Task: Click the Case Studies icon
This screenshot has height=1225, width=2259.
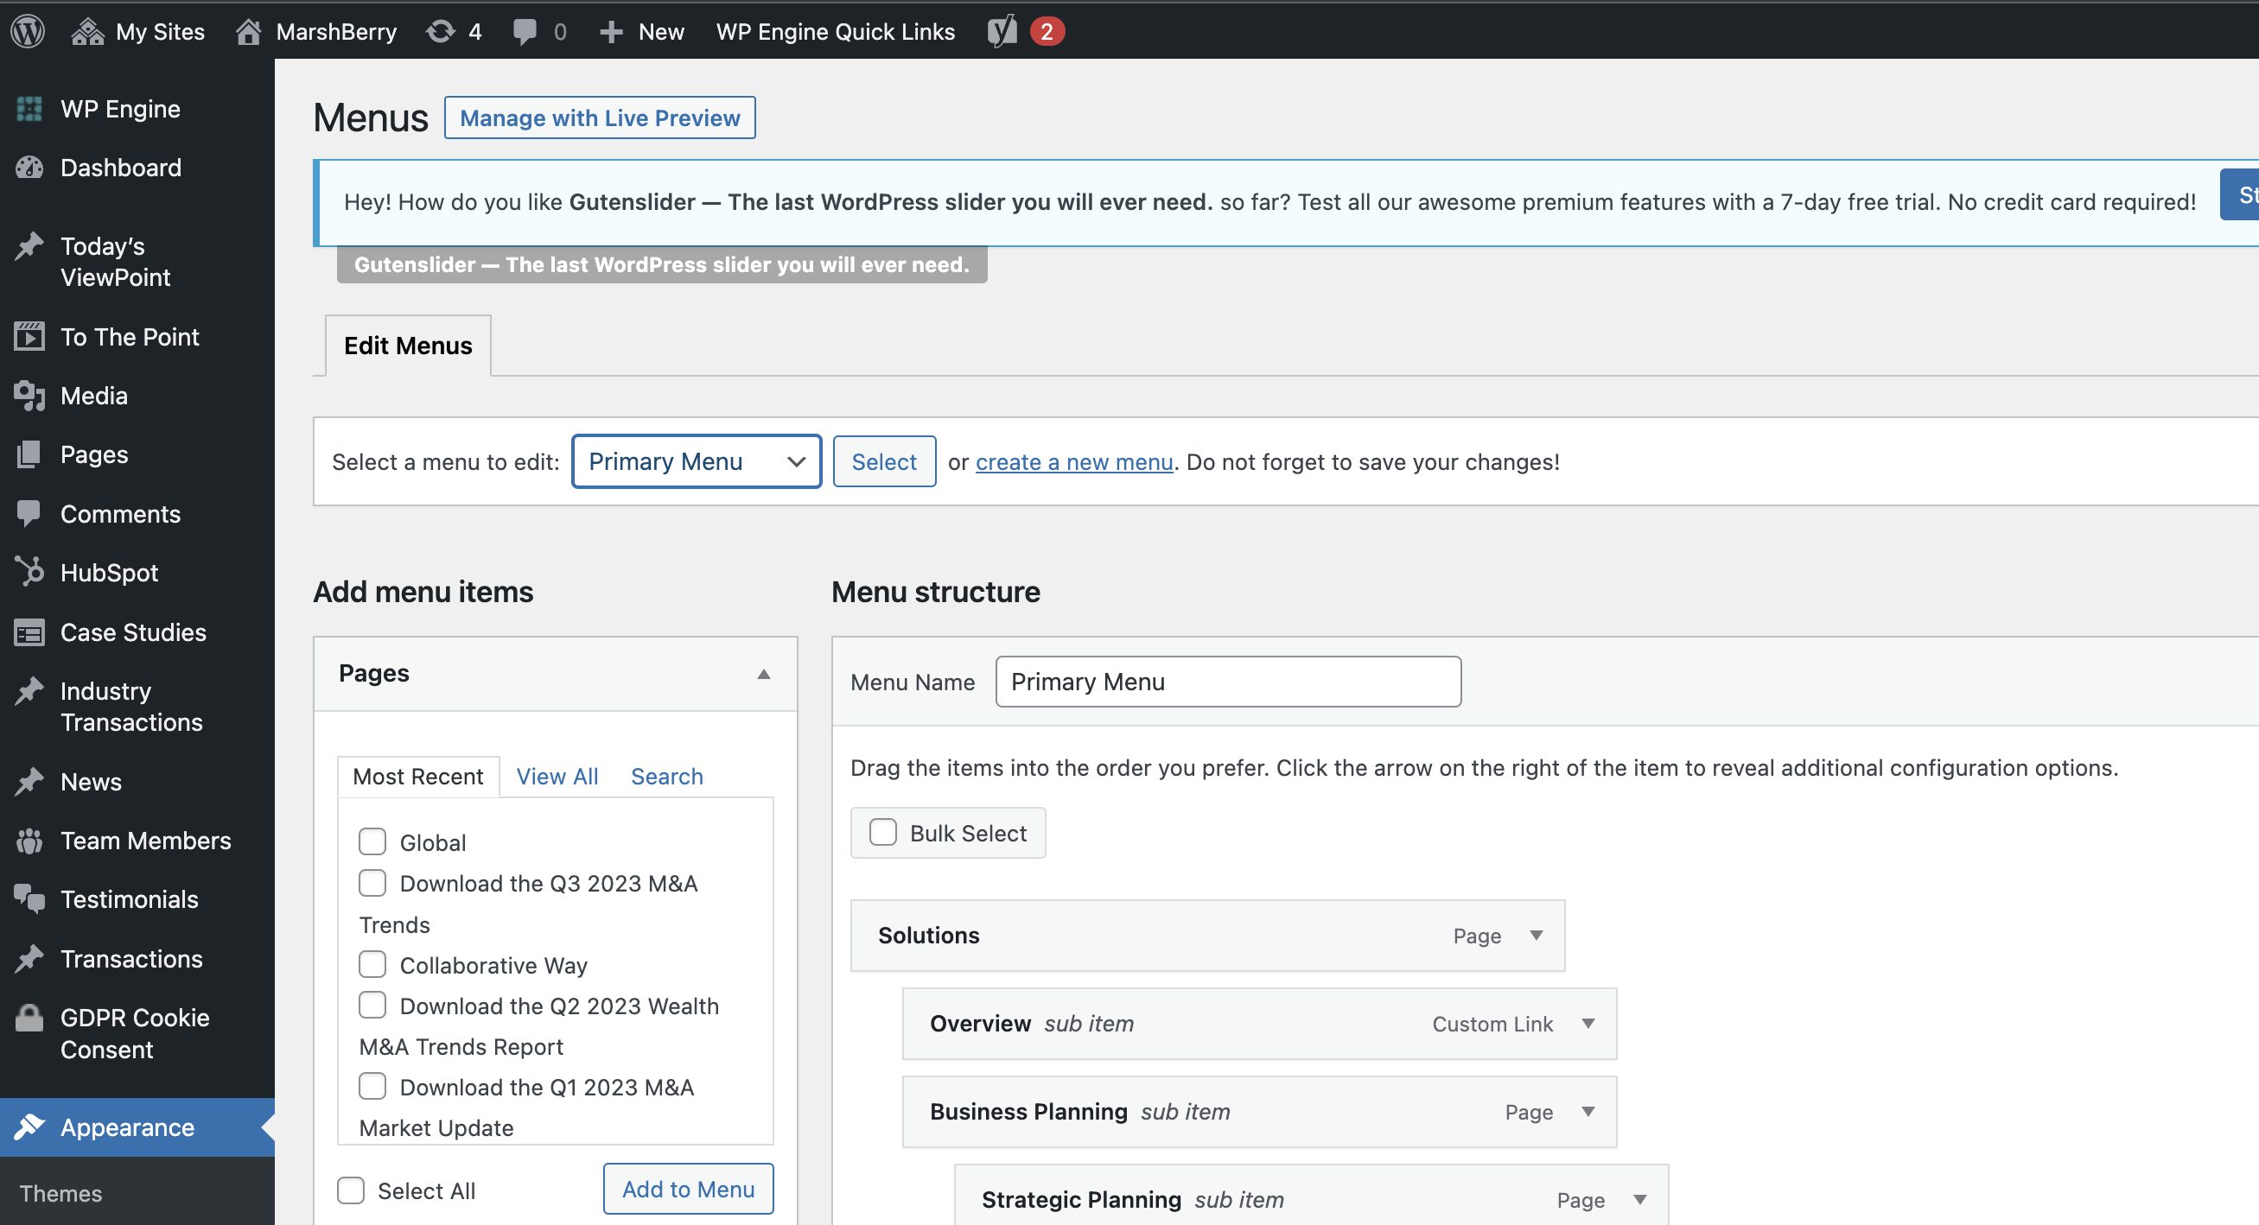Action: pyautogui.click(x=29, y=632)
